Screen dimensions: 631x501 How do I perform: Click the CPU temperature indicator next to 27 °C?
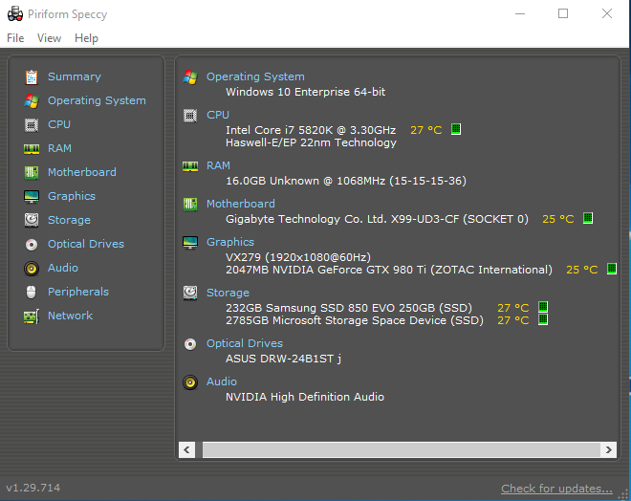456,130
